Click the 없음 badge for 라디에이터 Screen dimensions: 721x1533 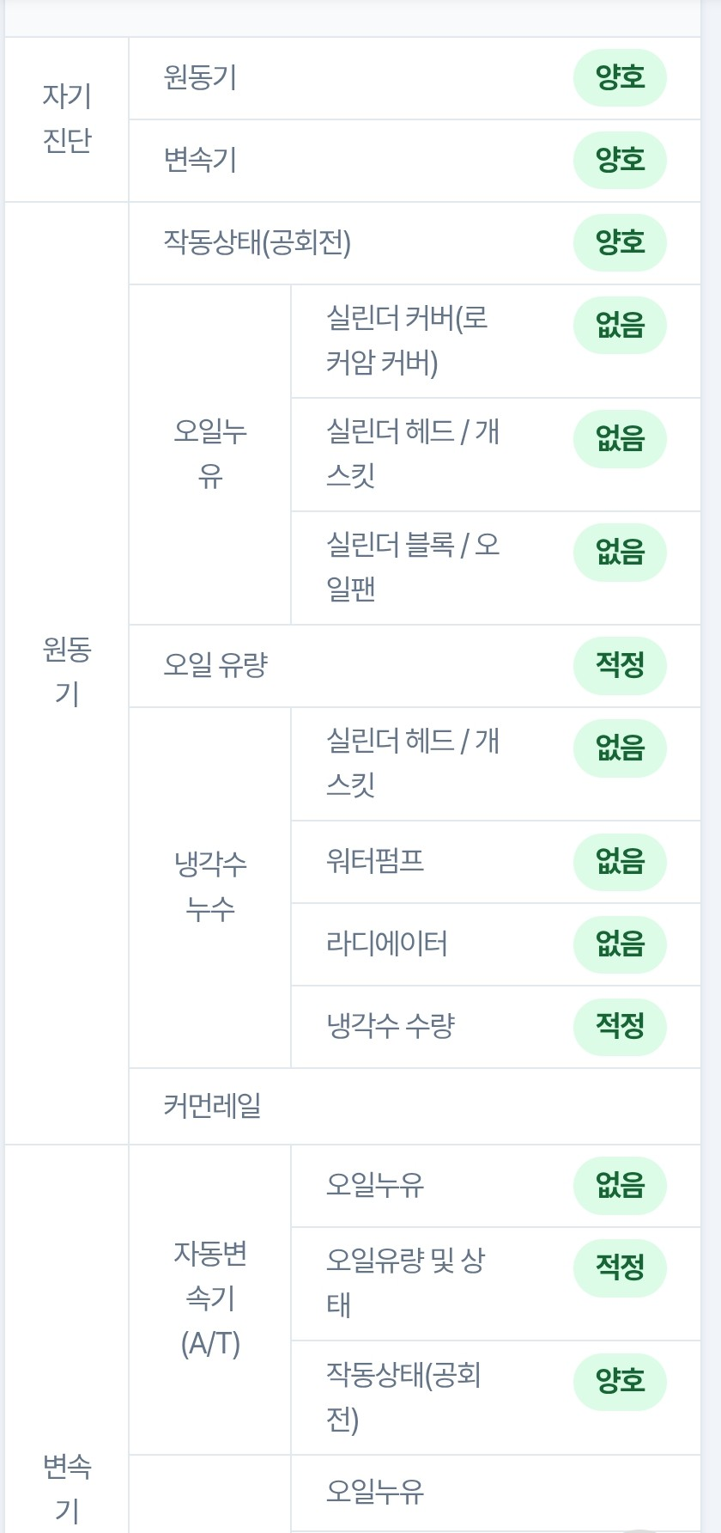point(620,944)
